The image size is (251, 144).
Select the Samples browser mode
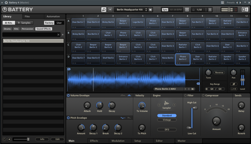(x=24, y=23)
